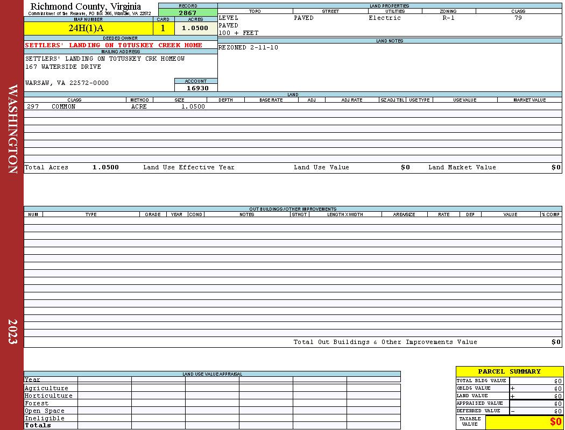Click the red taxable value $0
The width and height of the screenshot is (565, 430).
[556, 422]
